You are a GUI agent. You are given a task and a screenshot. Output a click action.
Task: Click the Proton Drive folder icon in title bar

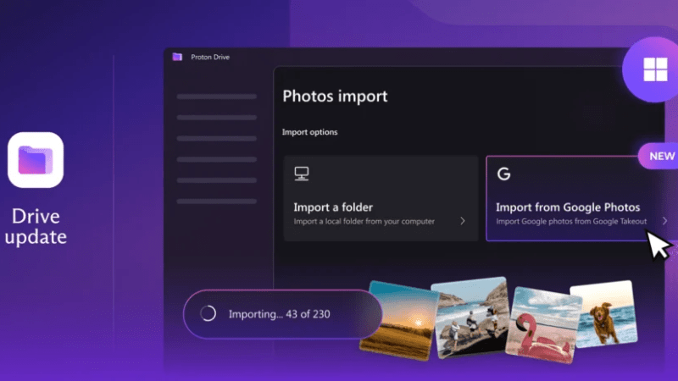(x=177, y=57)
